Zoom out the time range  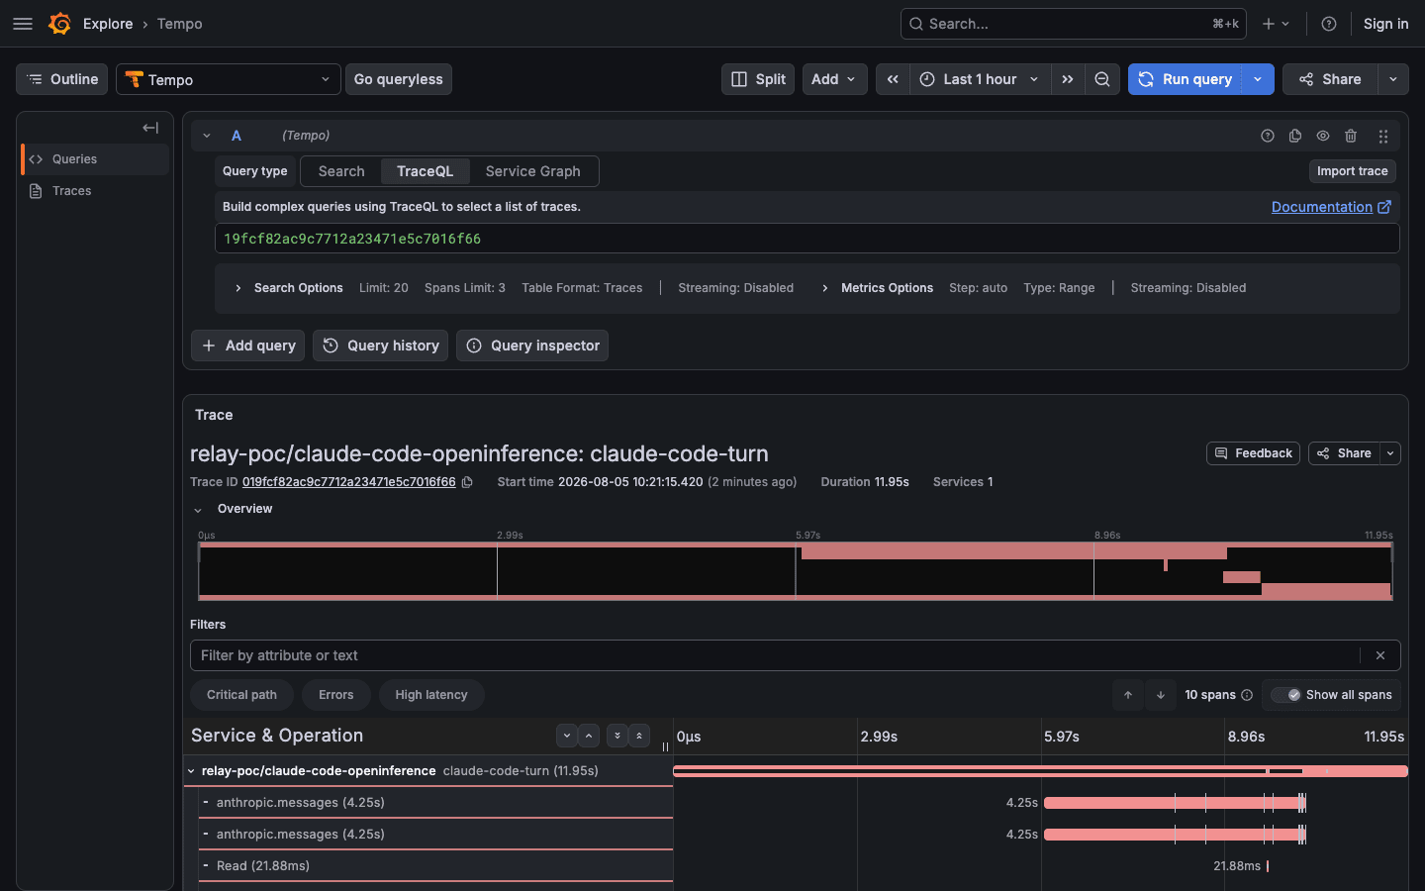pyautogui.click(x=1102, y=79)
